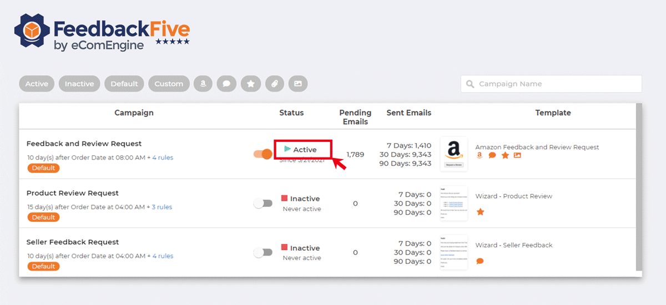Click the paperclip attachment filter icon
Viewport: 666px width, 305px height.
274,84
